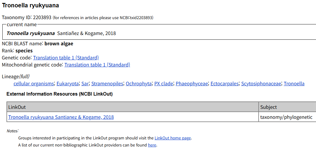Select the PX clade lineage link
Viewport: 316px width, 150px height.
point(164,84)
